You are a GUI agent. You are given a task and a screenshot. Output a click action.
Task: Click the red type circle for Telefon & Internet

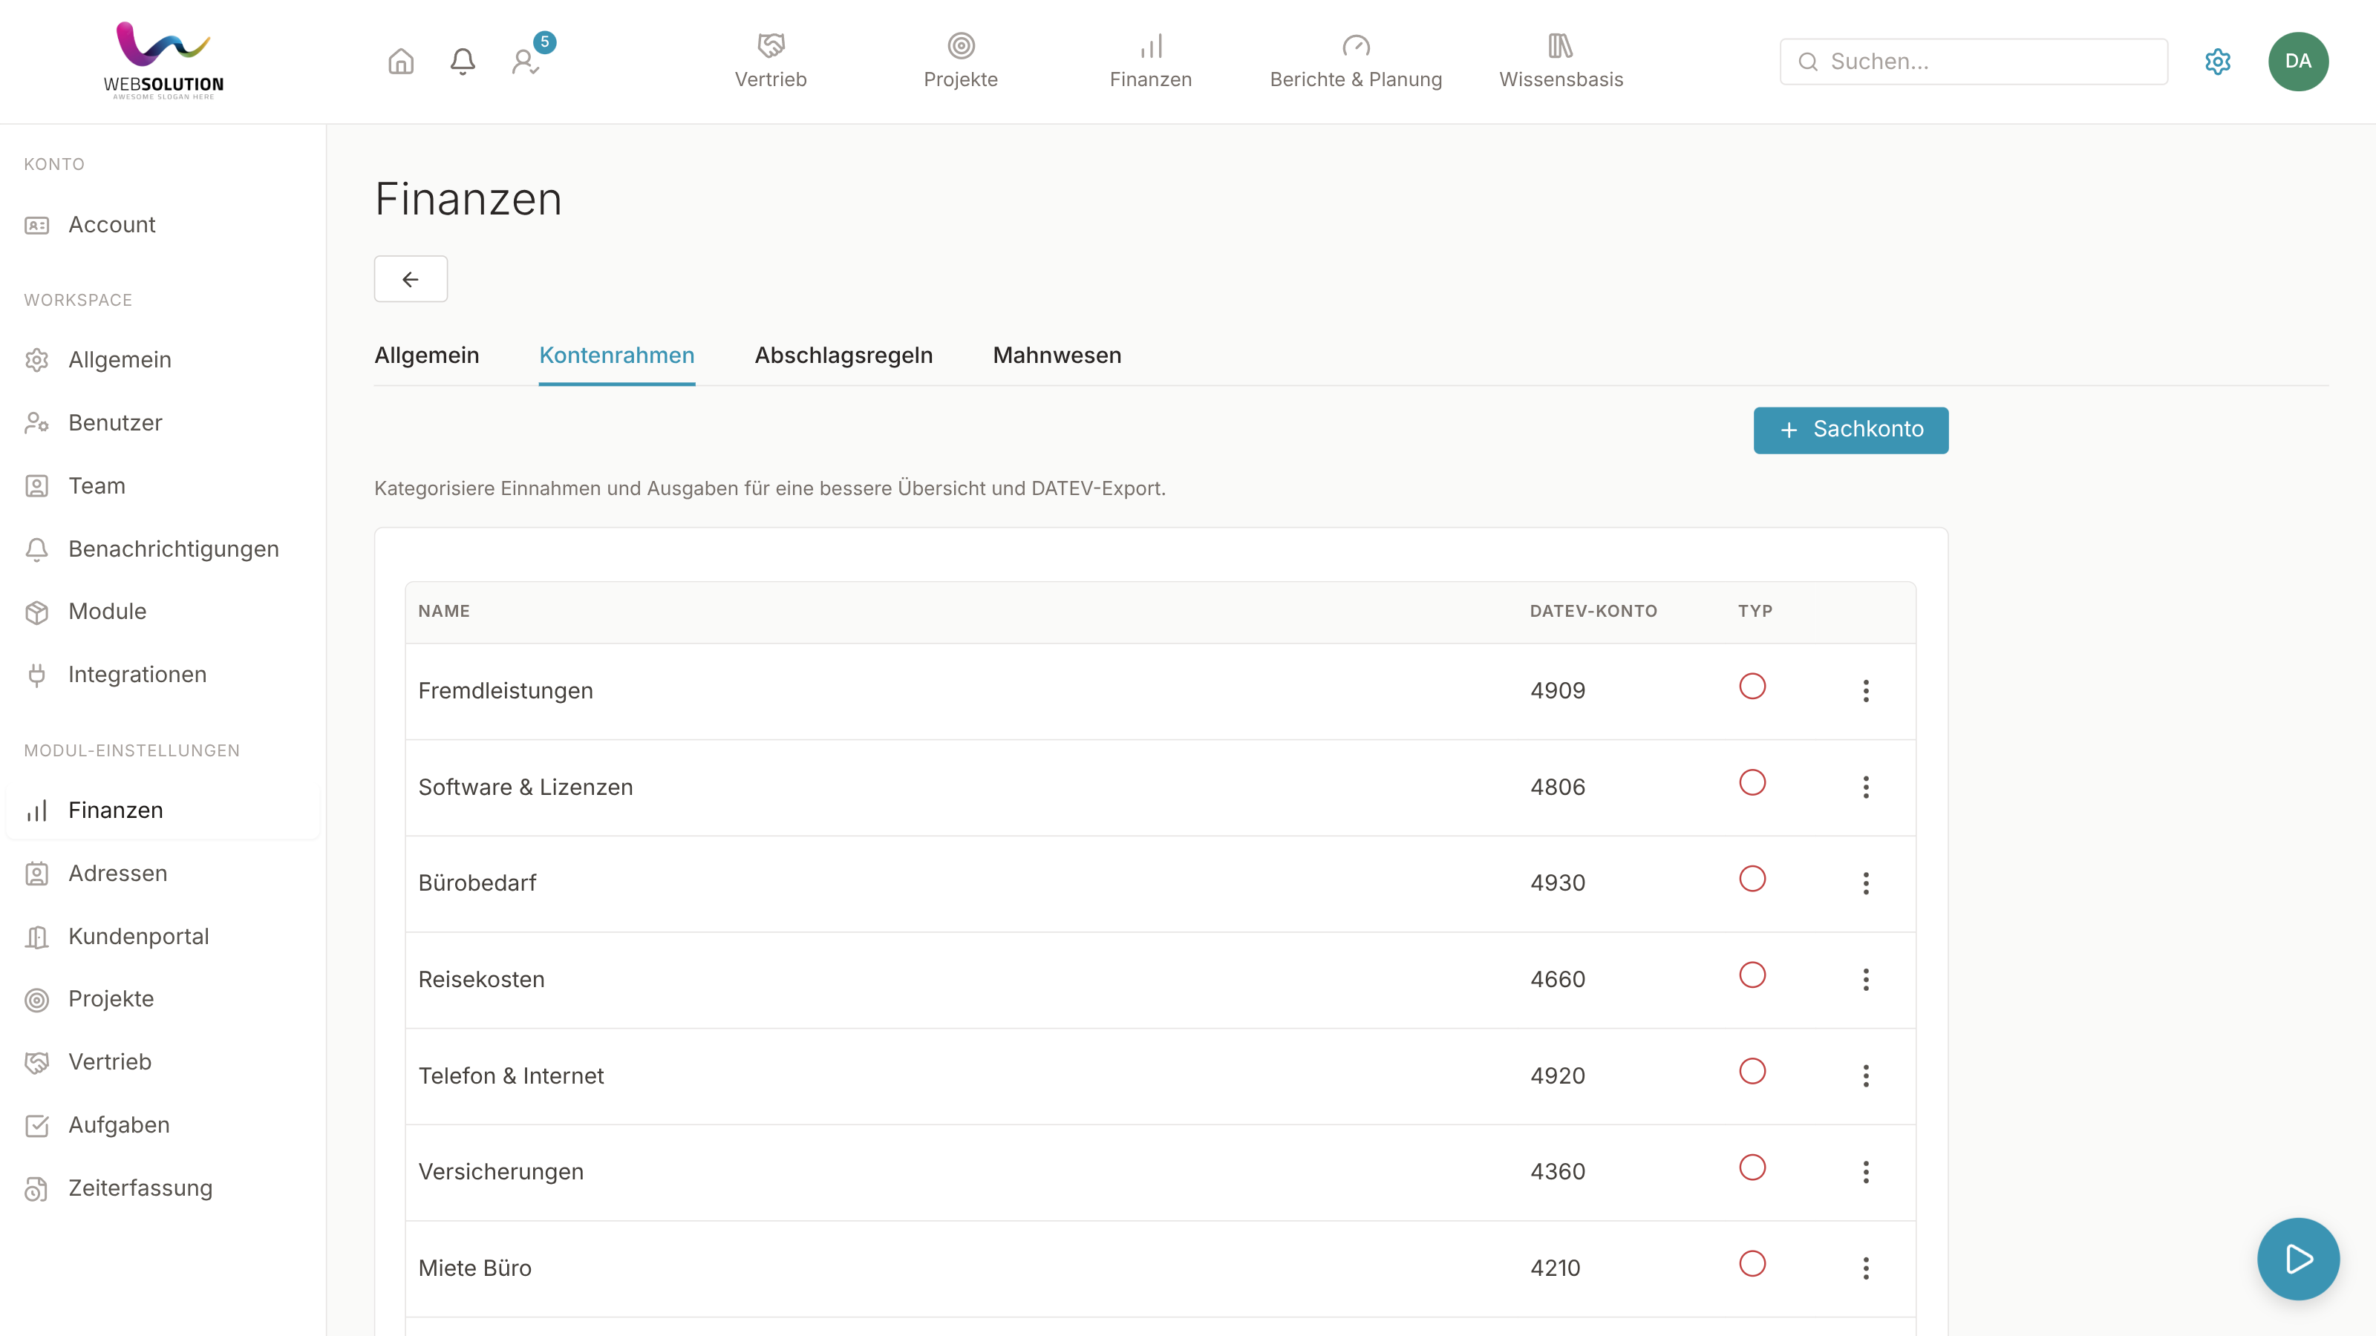point(1752,1071)
